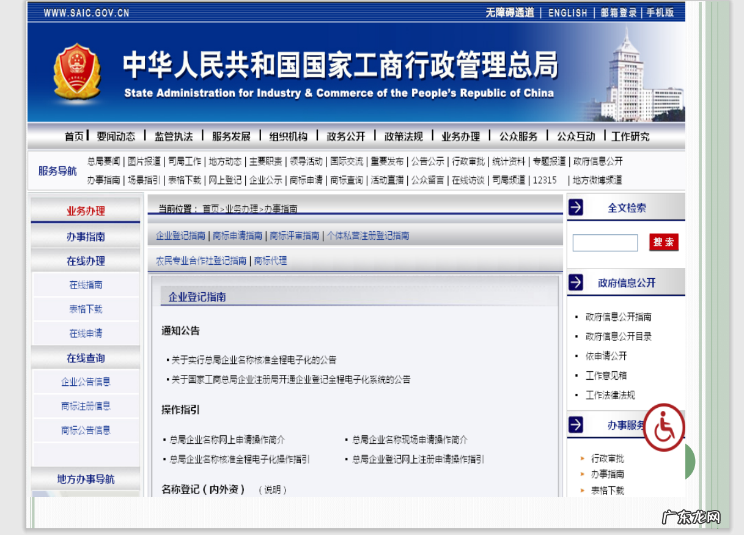This screenshot has height=535, width=744.
Task: Open the red wheelchair accessibility icon
Action: point(664,427)
